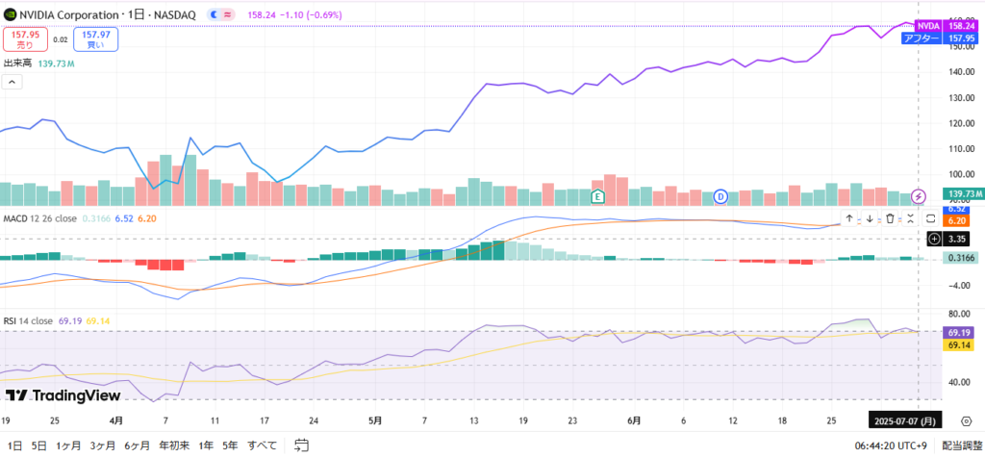Image resolution: width=985 pixels, height=458 pixels.
Task: Click the 157.95 sell (売り) button
Action: pyautogui.click(x=25, y=39)
